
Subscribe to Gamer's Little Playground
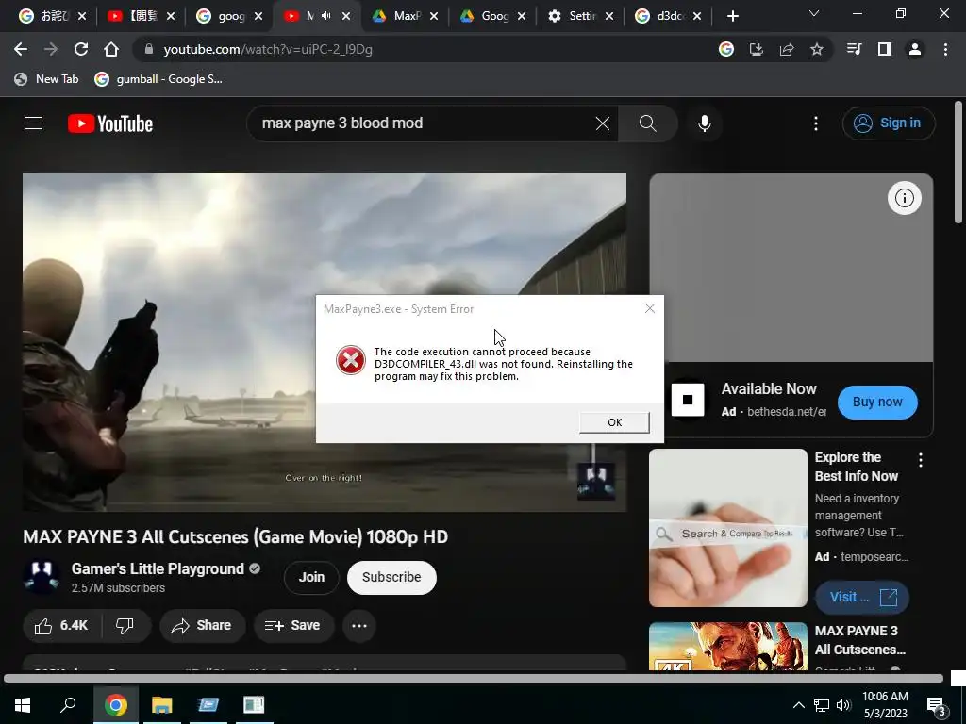391,578
